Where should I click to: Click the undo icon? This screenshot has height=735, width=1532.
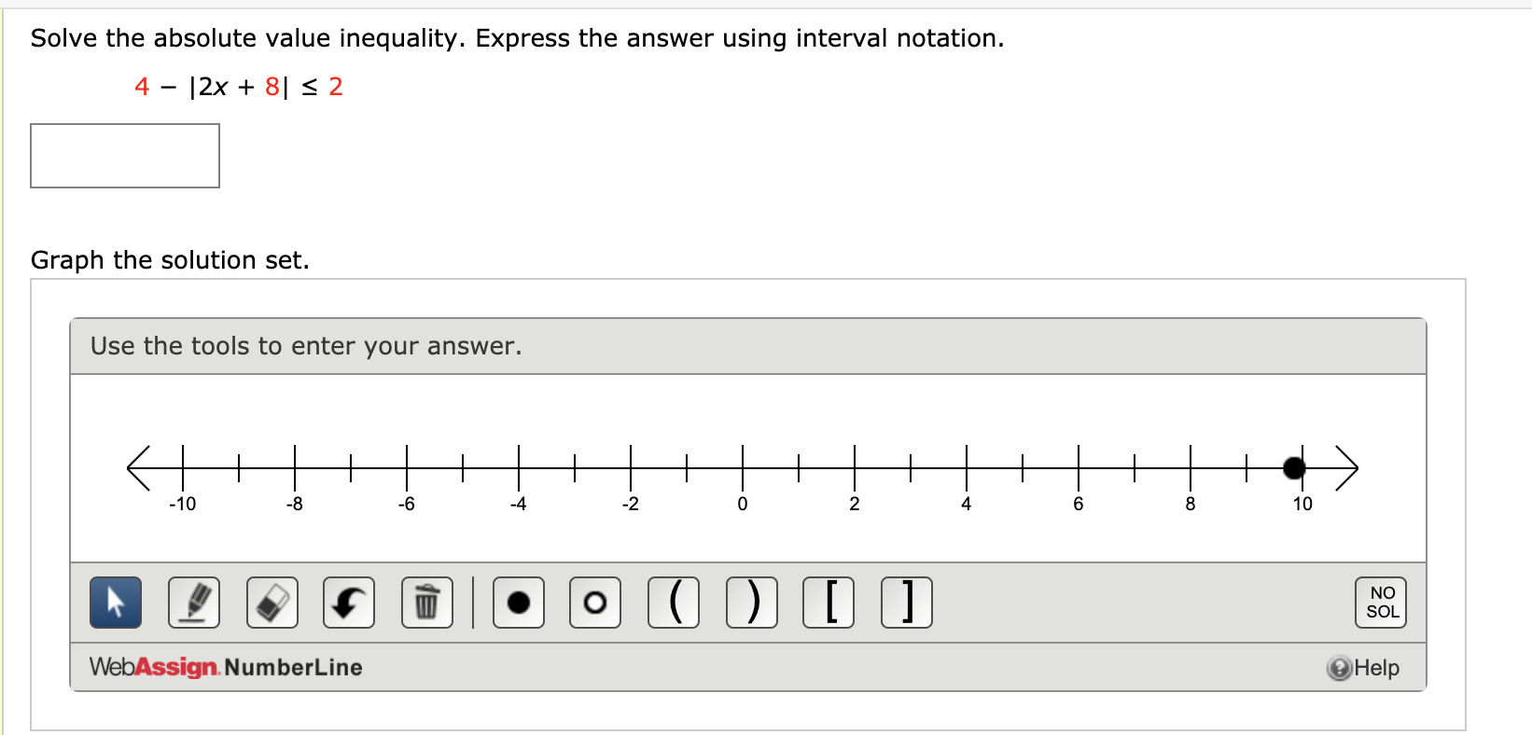pyautogui.click(x=348, y=603)
